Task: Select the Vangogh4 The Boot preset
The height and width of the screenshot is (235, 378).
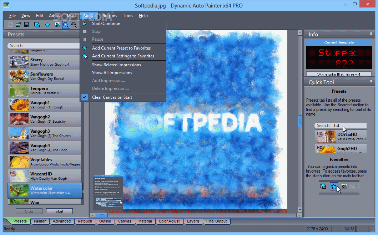Action: point(45,147)
